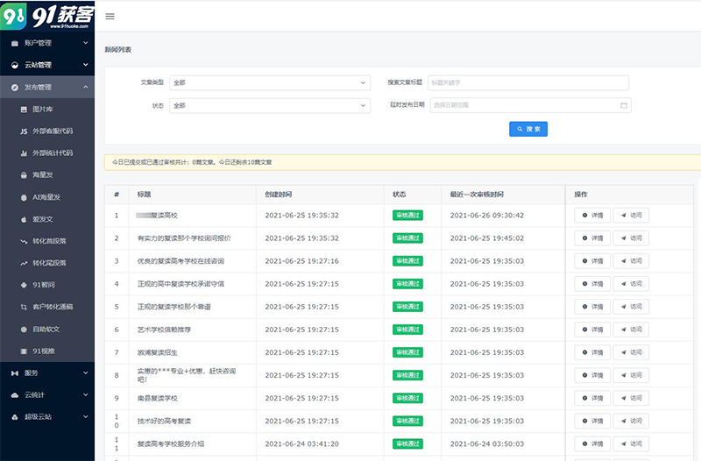Open 详情 for row 2
The image size is (701, 461).
point(592,238)
